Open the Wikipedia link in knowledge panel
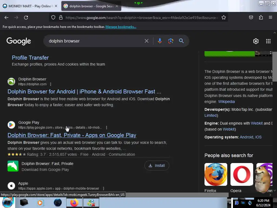This screenshot has width=277, height=208. tap(226, 102)
